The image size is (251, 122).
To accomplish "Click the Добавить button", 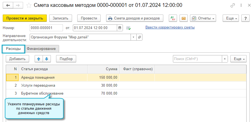I will pos(17,59).
